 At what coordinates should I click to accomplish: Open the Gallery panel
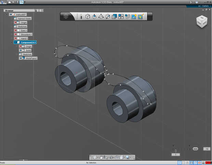tap(205, 6)
